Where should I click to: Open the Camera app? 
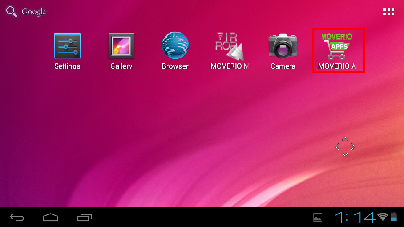(x=283, y=45)
